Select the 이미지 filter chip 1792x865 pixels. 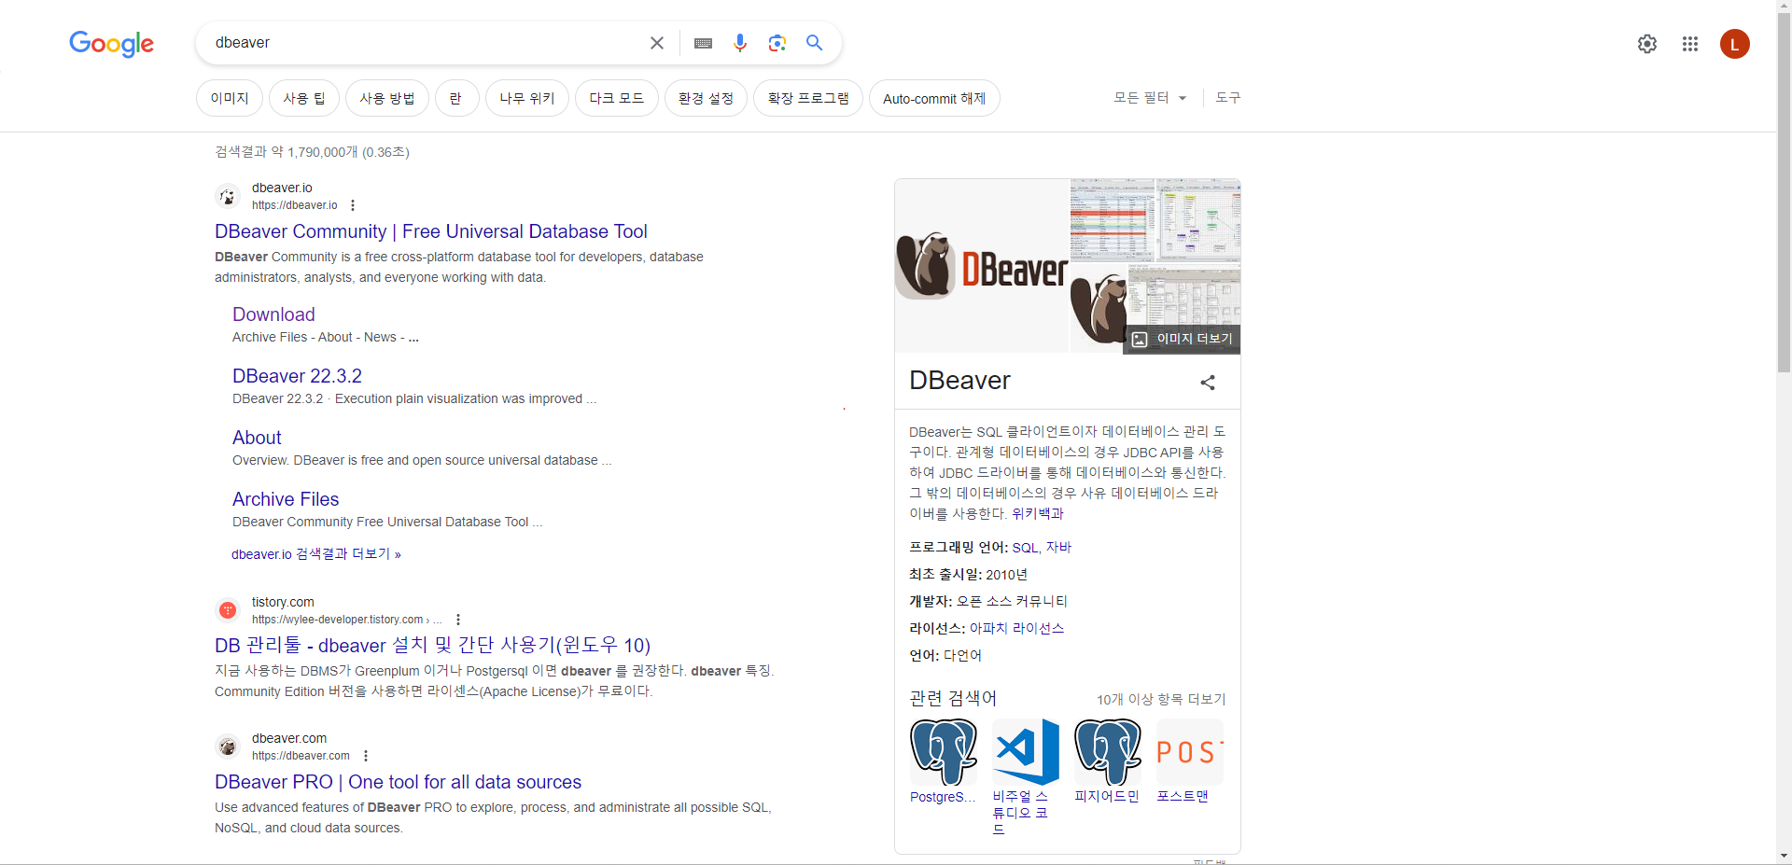click(230, 98)
